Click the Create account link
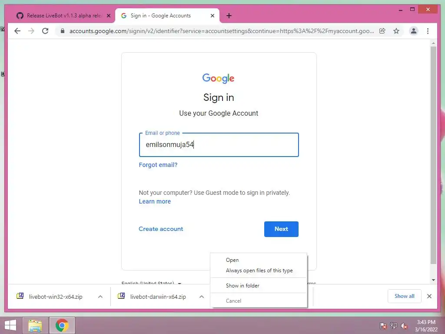 tap(161, 229)
